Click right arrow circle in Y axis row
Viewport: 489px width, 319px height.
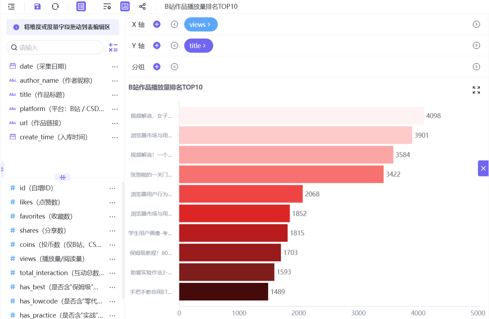pyautogui.click(x=476, y=46)
